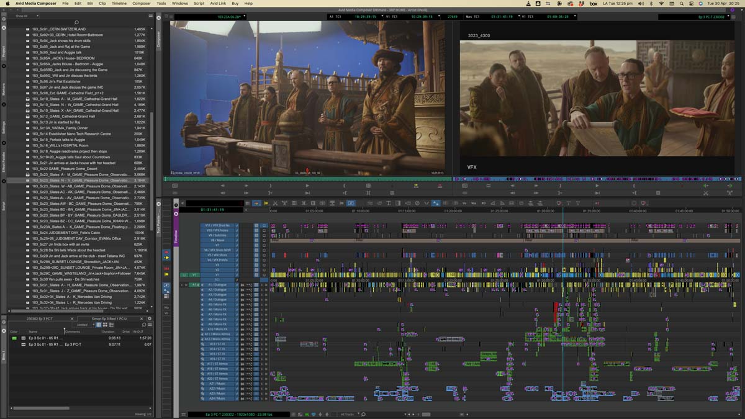Click the bin search magnifier icon
The height and width of the screenshot is (419, 745).
click(144, 325)
